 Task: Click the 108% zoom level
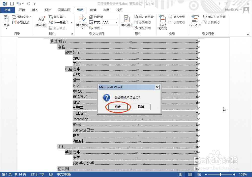(x=243, y=174)
